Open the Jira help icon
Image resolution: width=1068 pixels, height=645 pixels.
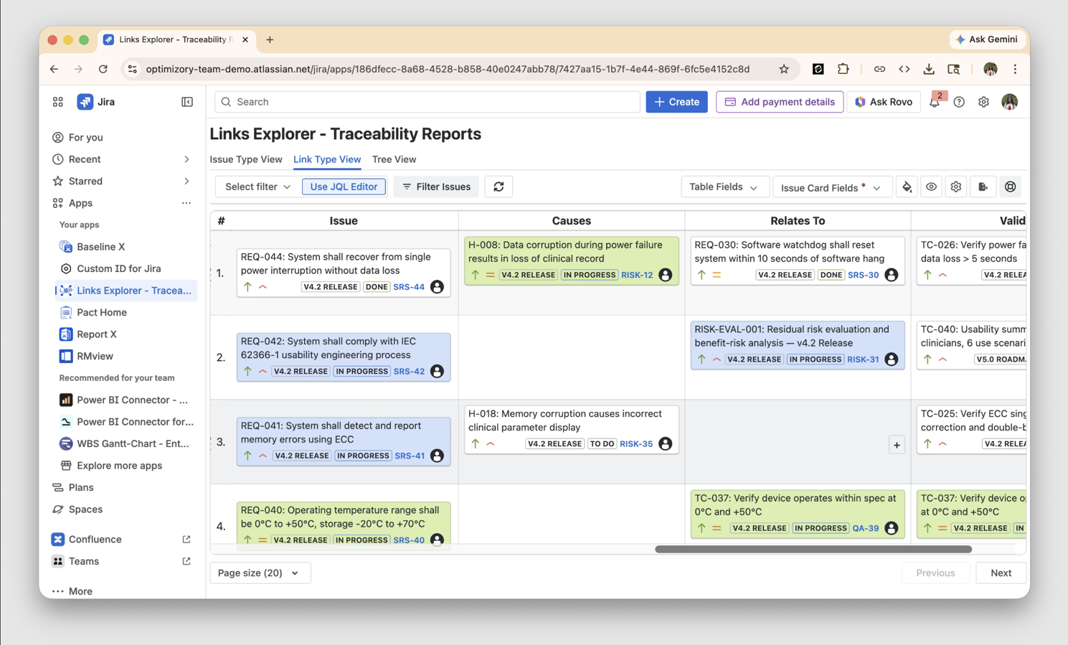pyautogui.click(x=959, y=103)
